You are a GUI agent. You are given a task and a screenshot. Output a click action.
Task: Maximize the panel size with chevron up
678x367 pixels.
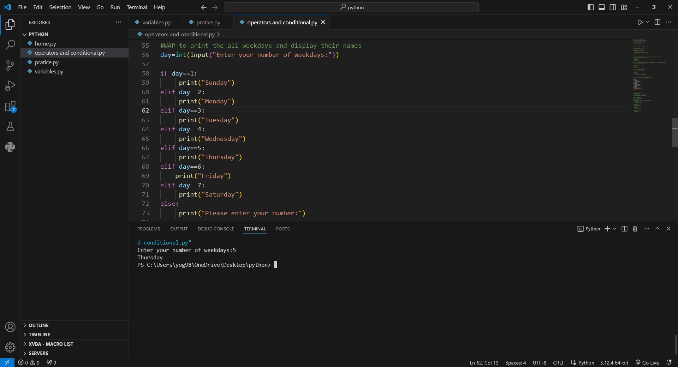click(657, 229)
